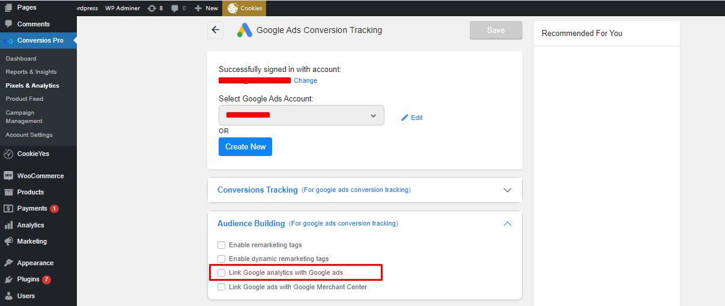Click the Appearance paintbrush icon
Viewport: 725px width, 306px height.
tap(8, 263)
